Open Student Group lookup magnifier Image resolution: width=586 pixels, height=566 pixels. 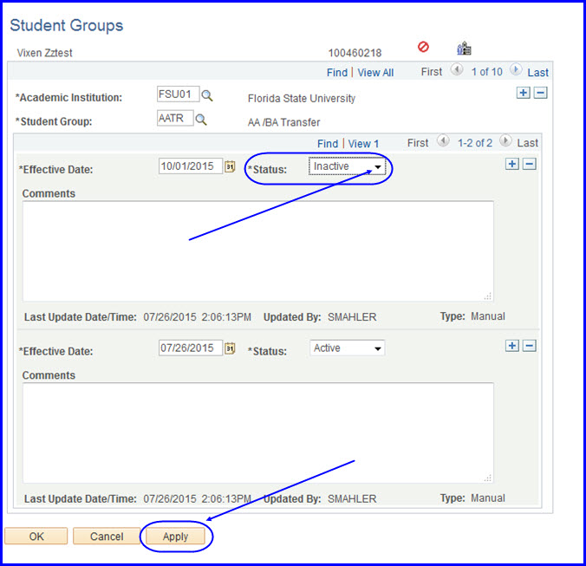click(x=201, y=120)
